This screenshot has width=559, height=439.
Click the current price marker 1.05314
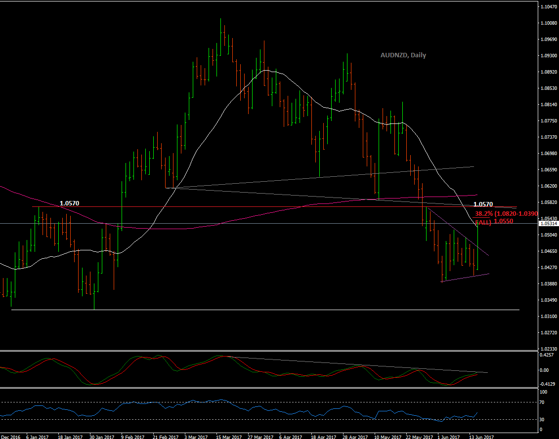pyautogui.click(x=548, y=224)
